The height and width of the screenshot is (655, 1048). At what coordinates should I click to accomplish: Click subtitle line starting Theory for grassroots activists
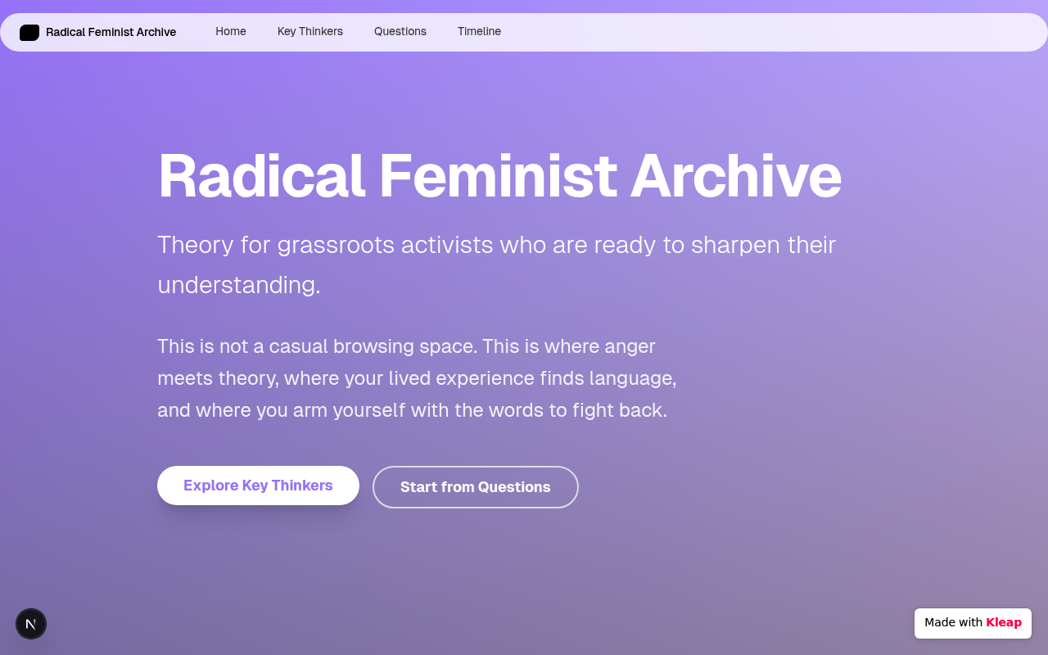tap(496, 245)
